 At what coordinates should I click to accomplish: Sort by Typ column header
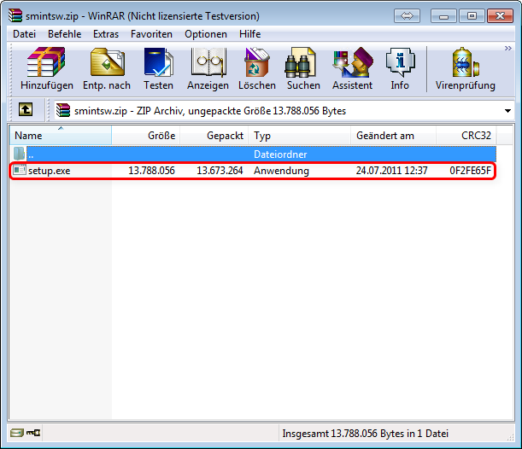[x=299, y=136]
